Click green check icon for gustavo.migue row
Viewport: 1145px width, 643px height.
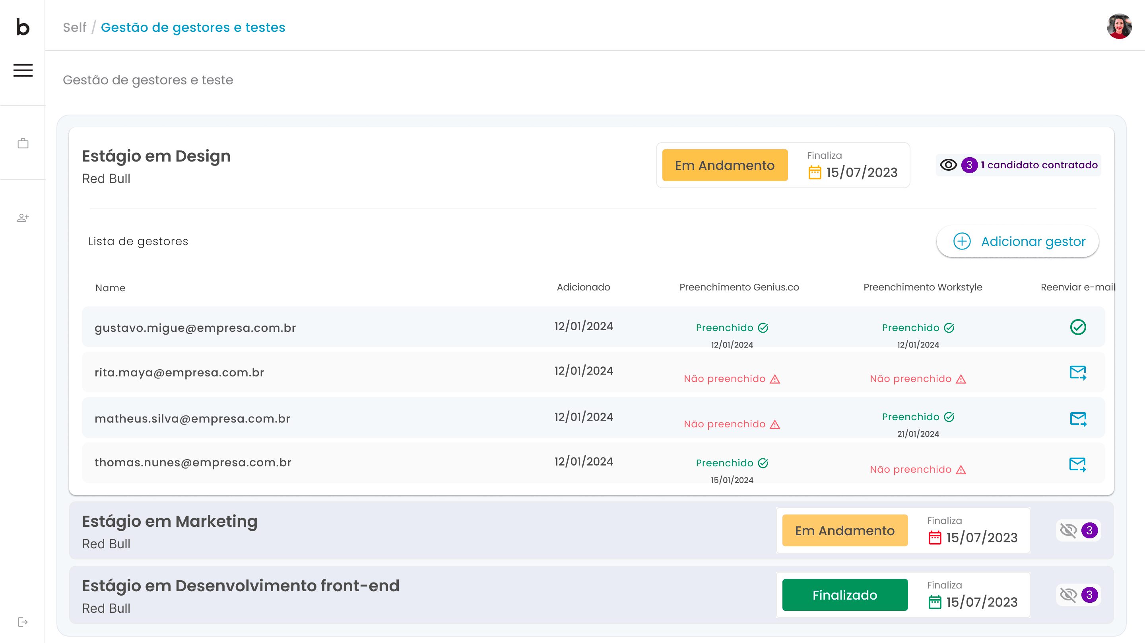1077,327
